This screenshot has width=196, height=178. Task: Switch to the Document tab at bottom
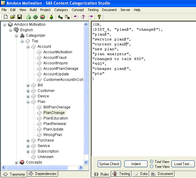(x=162, y=174)
